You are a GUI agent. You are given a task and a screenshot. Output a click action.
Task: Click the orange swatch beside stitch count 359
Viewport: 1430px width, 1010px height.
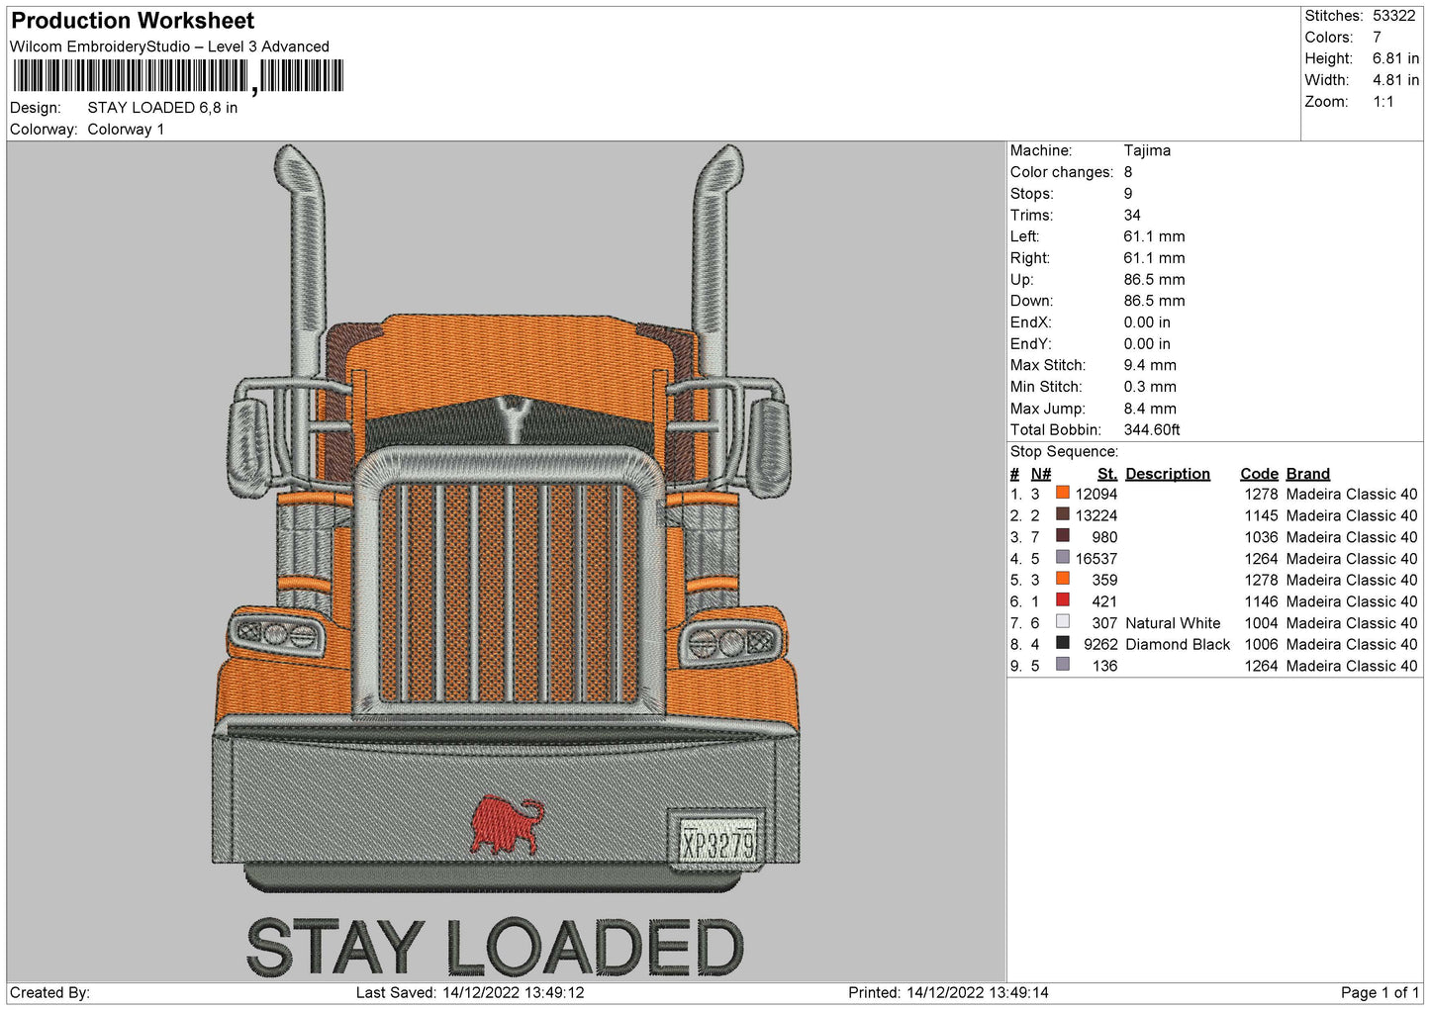pos(1062,579)
